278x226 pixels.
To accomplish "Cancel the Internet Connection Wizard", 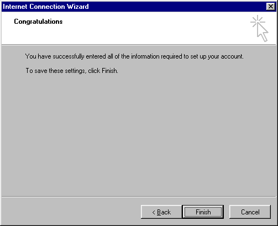I will coord(250,212).
